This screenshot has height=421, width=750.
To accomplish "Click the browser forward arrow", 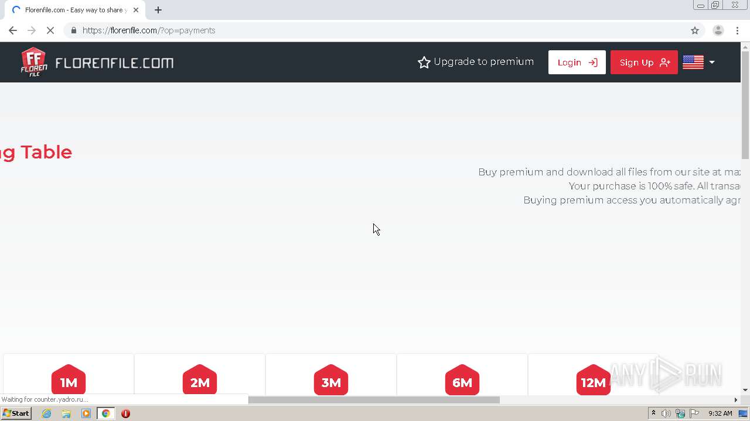I will point(32,30).
